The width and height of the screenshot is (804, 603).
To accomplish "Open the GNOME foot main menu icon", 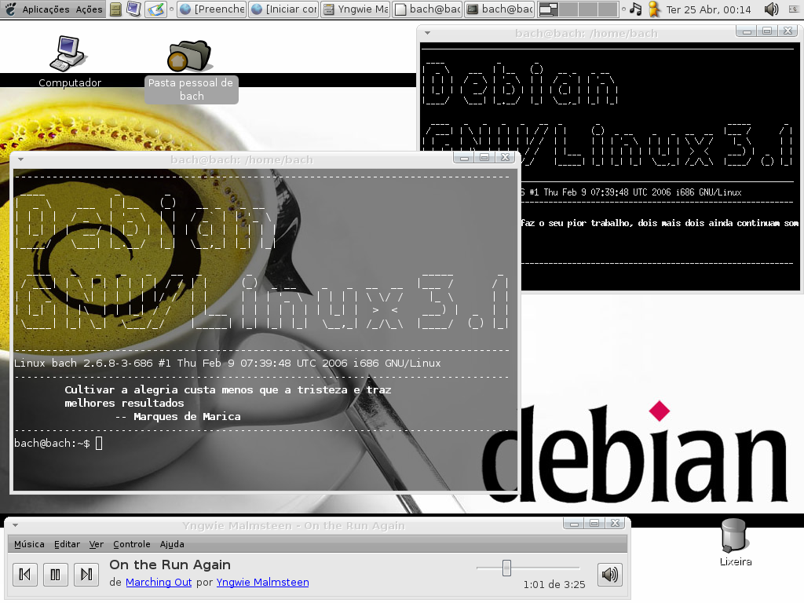I will pos(10,9).
